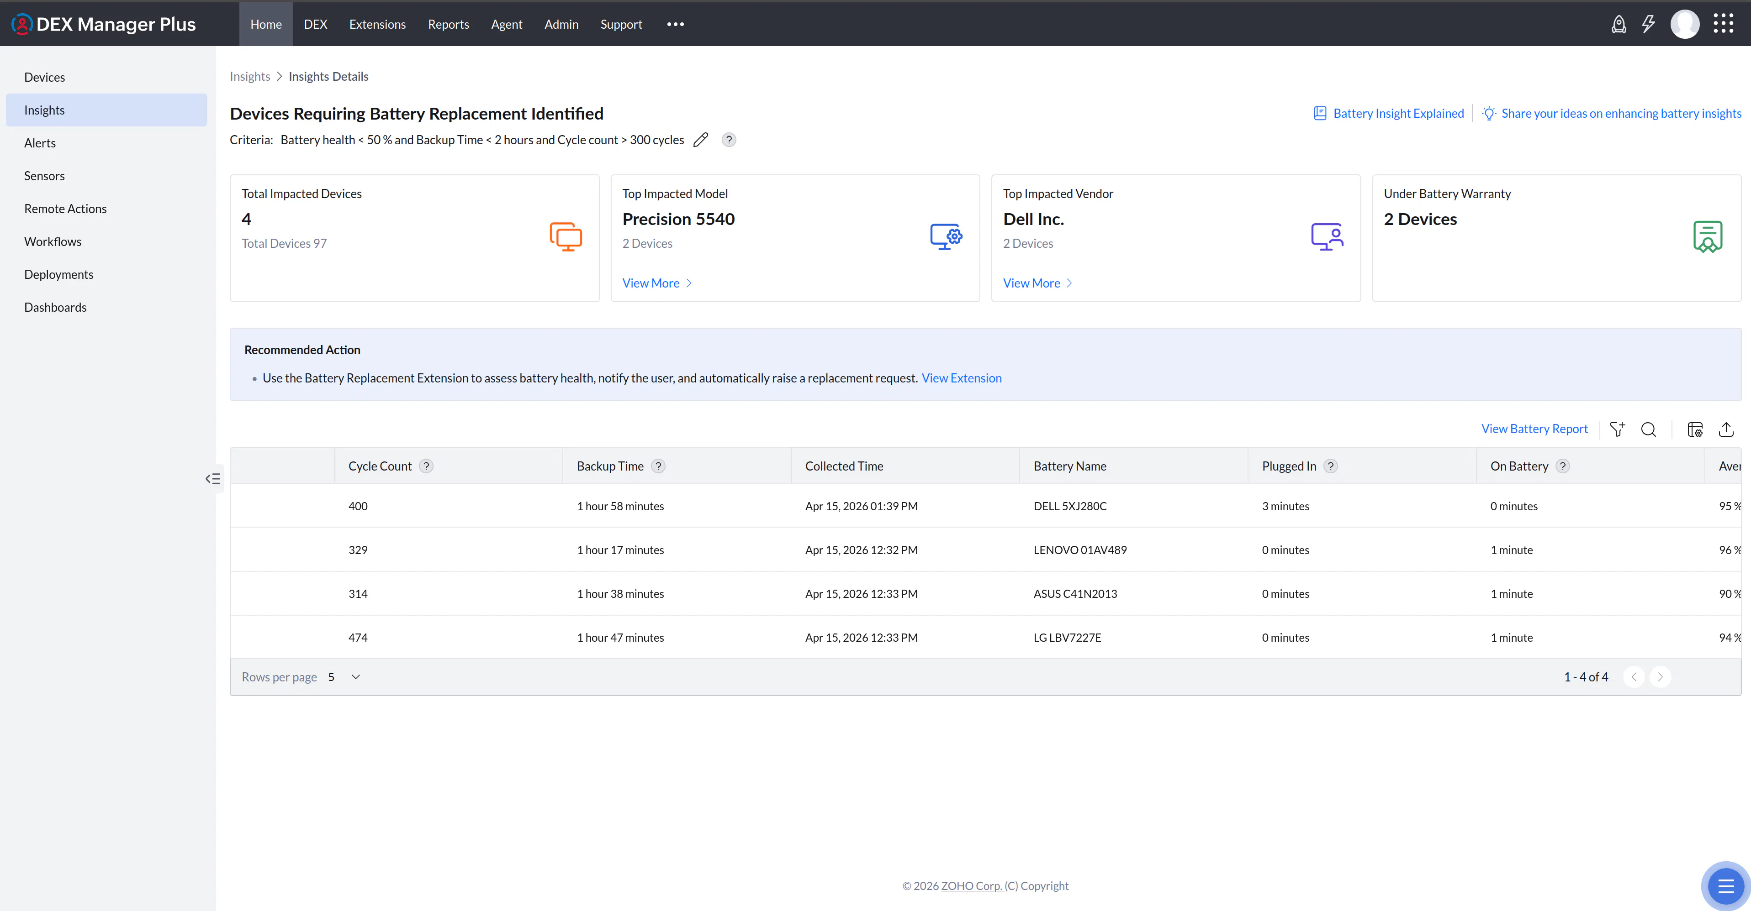The image size is (1751, 911).
Task: Click the help icon beside criteria
Action: (729, 140)
